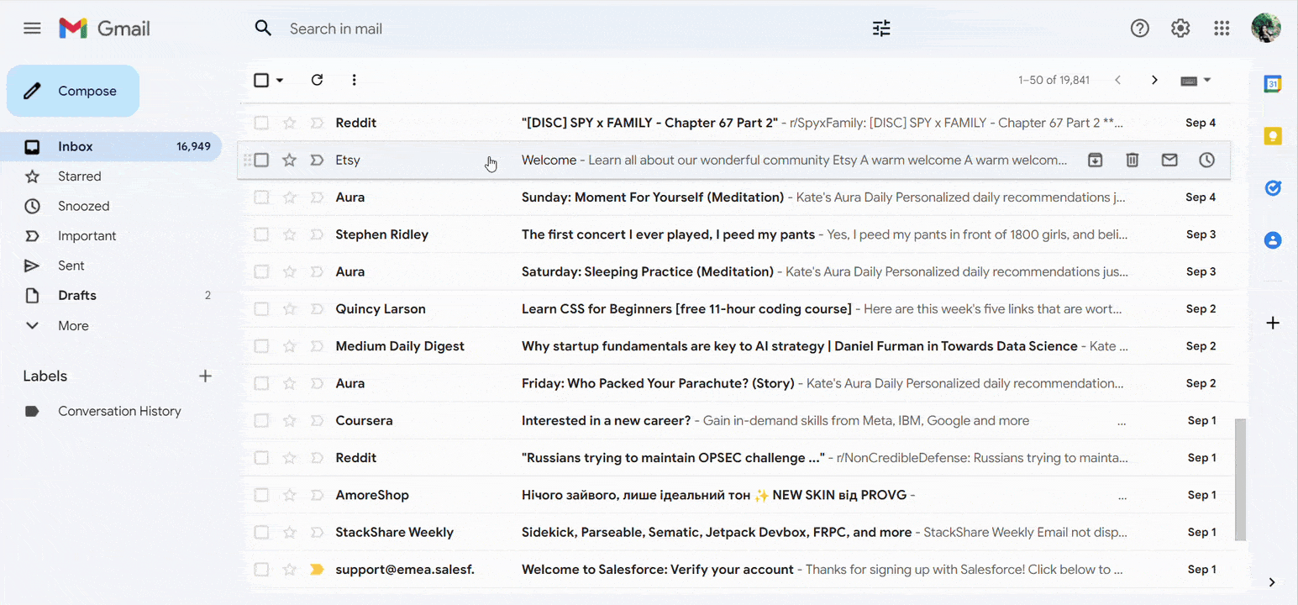1298x605 pixels.
Task: Open Quincy Larson Learn CSS email
Action: point(686,309)
